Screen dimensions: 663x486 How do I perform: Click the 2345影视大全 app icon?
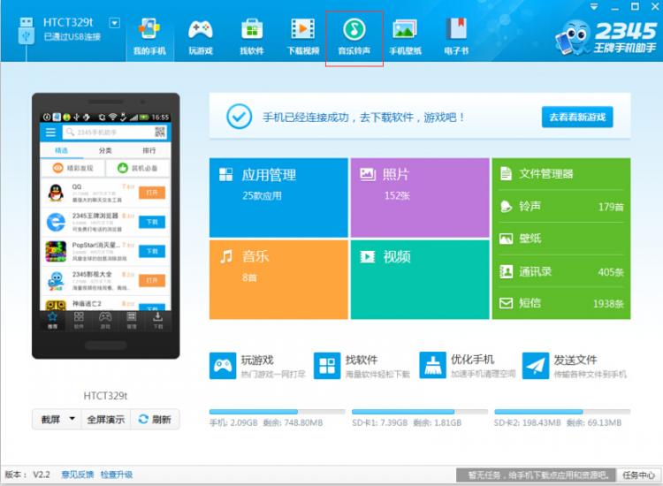56,281
